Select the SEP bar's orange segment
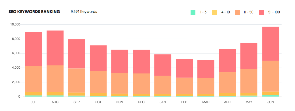 pos(76,80)
